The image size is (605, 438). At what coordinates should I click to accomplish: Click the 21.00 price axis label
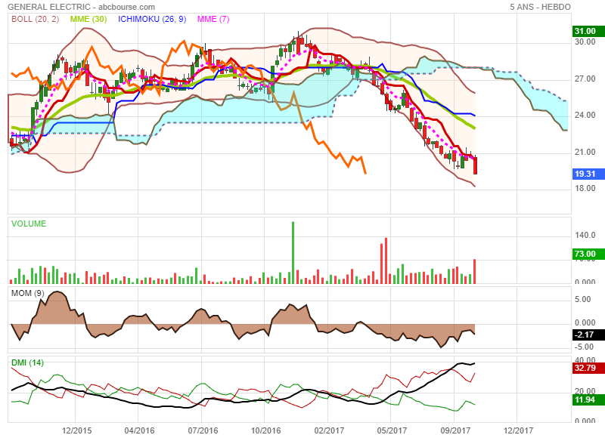585,152
